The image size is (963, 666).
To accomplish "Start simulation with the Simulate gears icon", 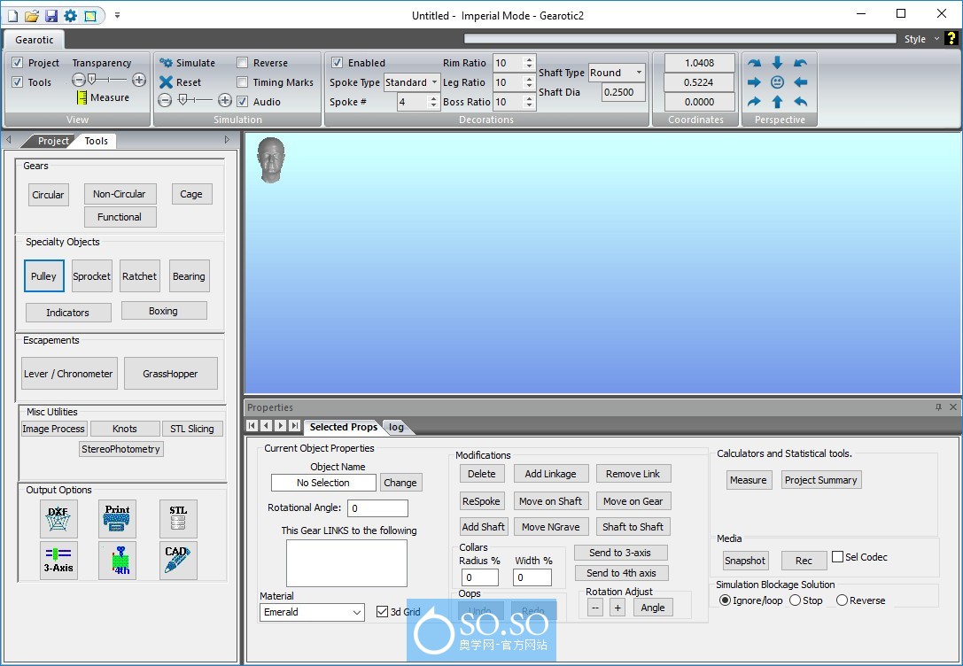I will pos(166,63).
